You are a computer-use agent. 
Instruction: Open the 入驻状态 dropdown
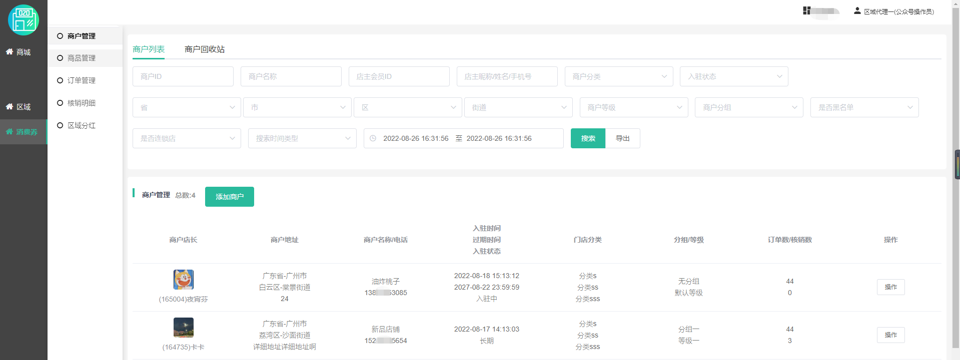733,76
